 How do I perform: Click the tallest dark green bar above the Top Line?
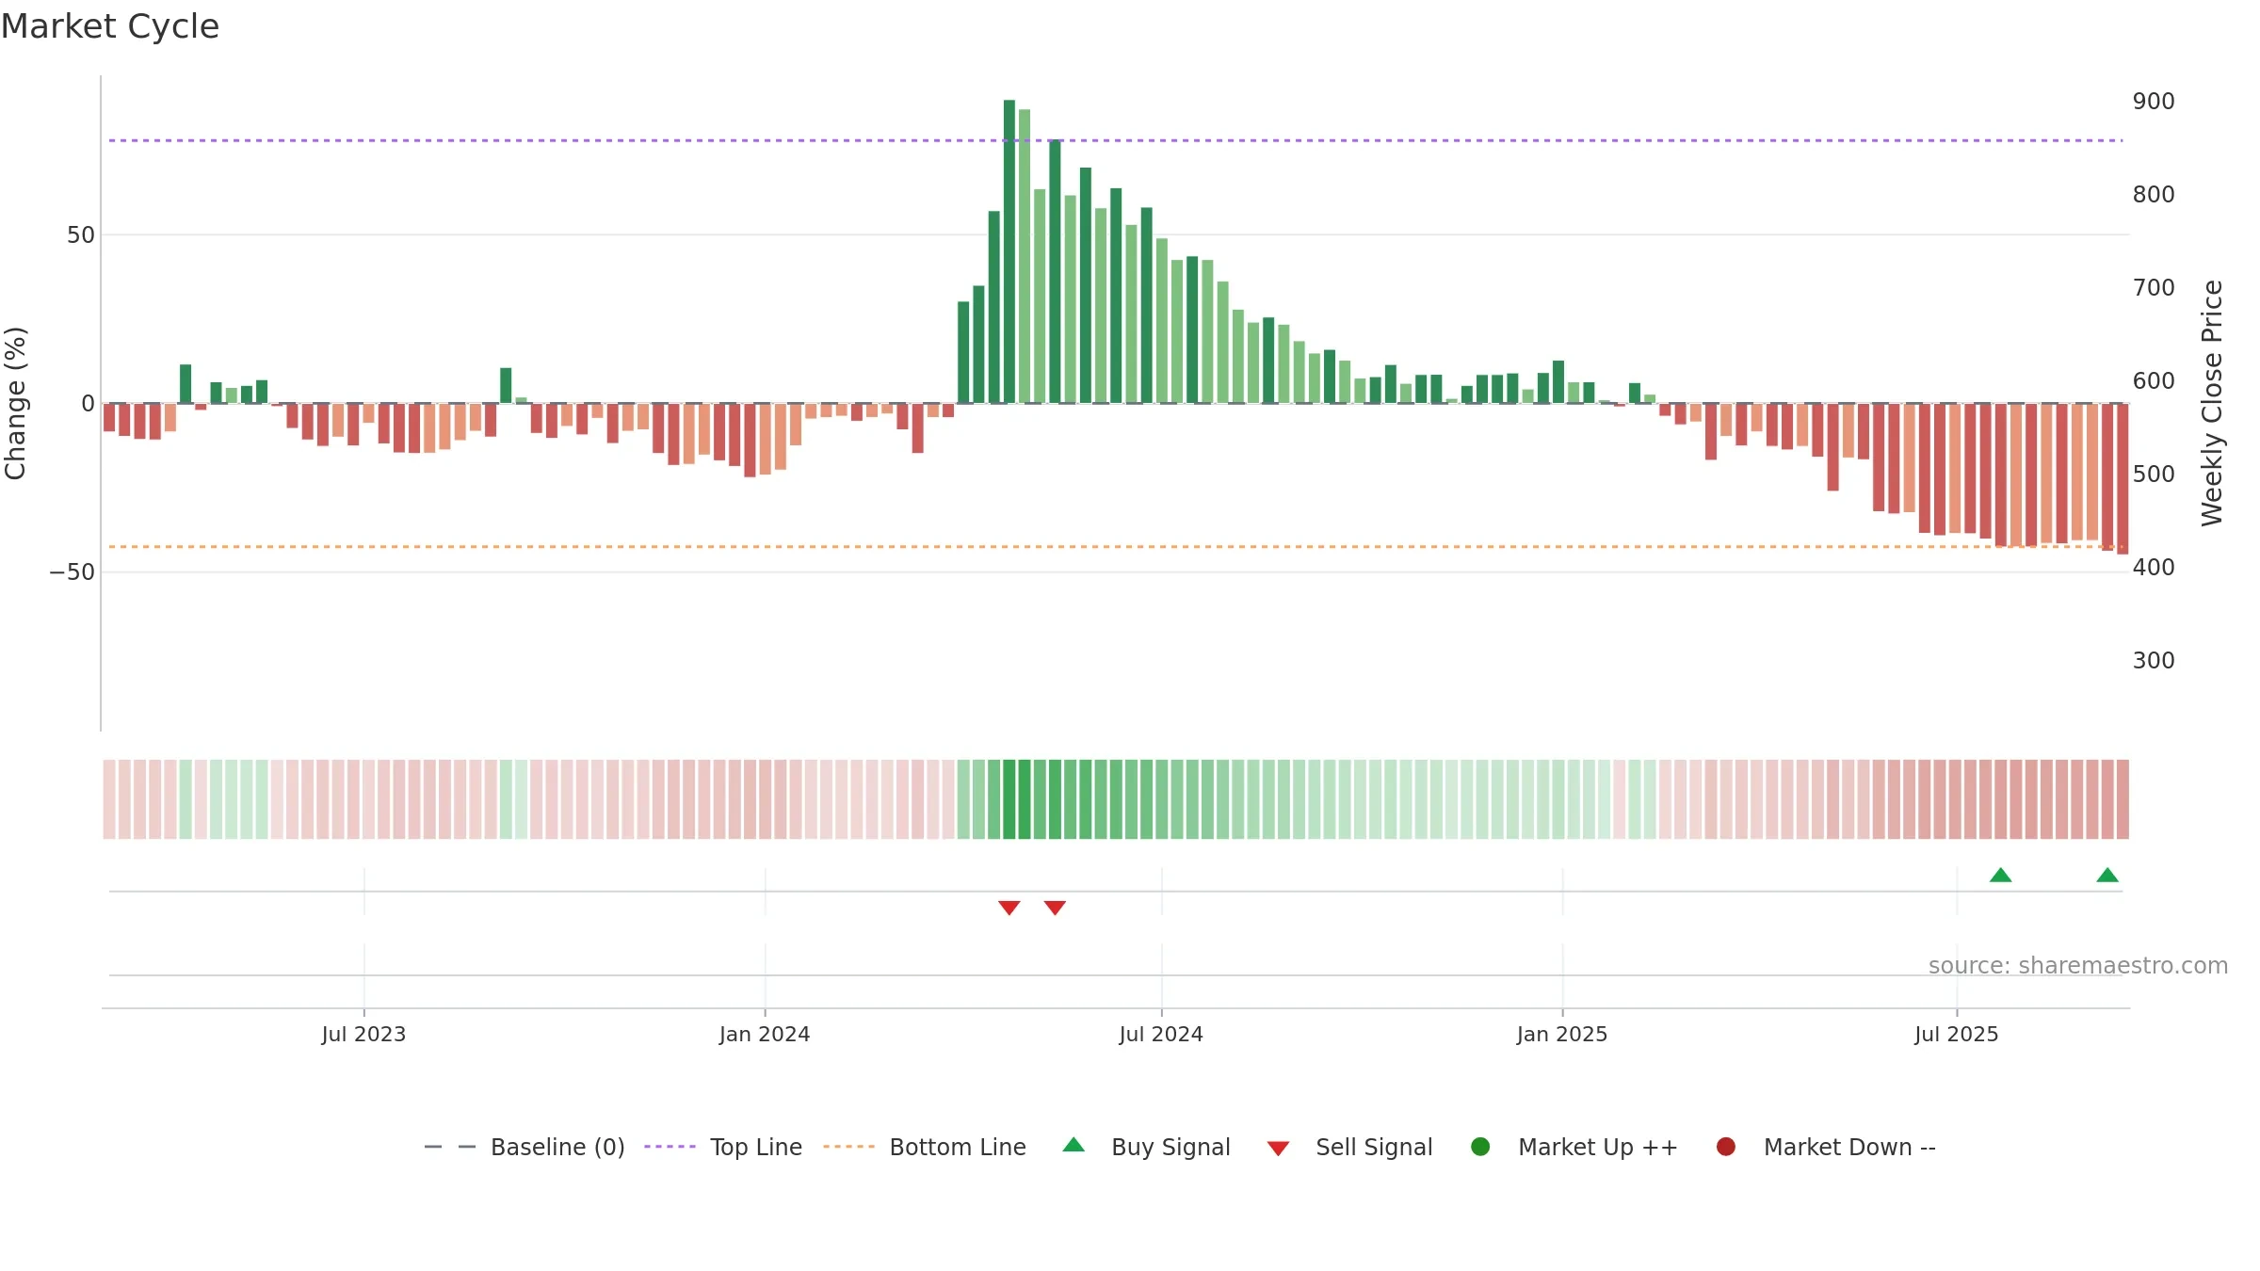click(1009, 251)
